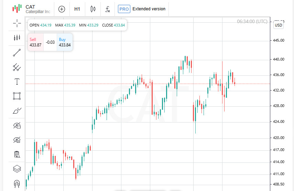Click the -0.03 spread value
This screenshot has height=191, width=294.
tap(50, 42)
